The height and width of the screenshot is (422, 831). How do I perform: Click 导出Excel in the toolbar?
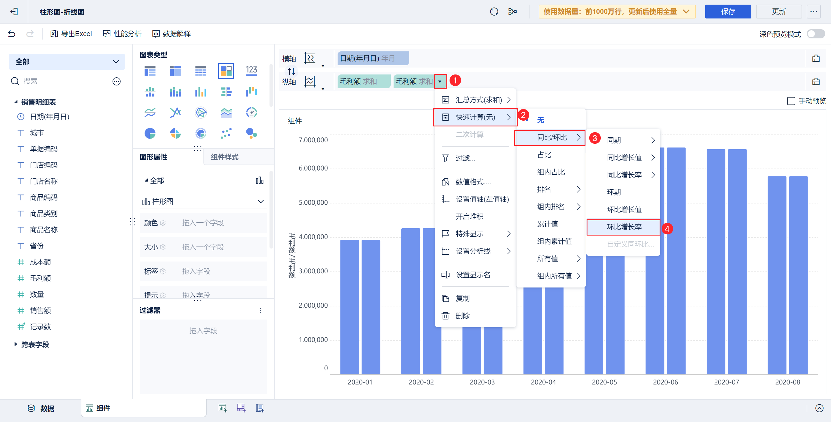click(x=71, y=33)
